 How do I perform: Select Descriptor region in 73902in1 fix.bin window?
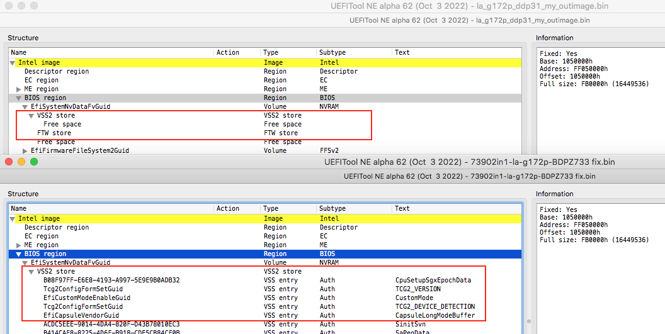click(266, 228)
